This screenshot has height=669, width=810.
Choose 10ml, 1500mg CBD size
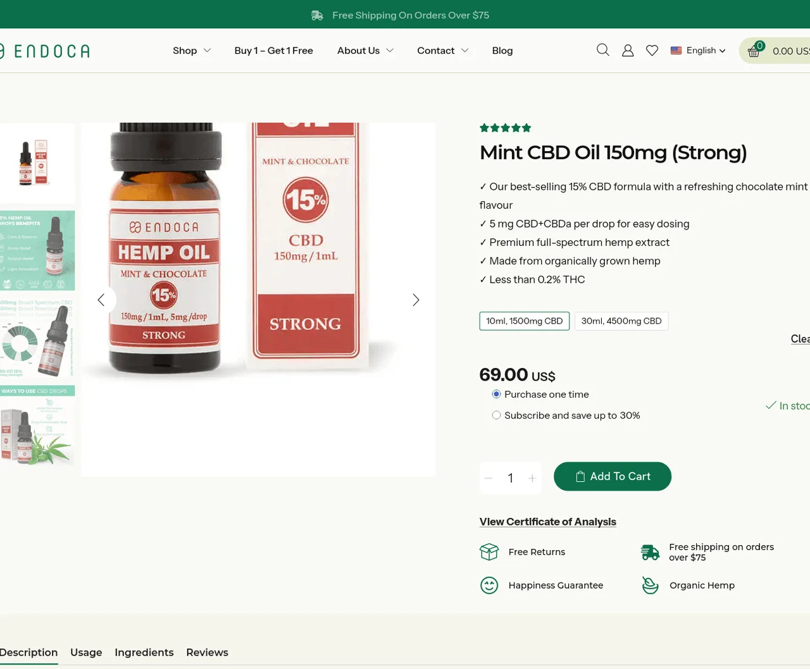(525, 321)
